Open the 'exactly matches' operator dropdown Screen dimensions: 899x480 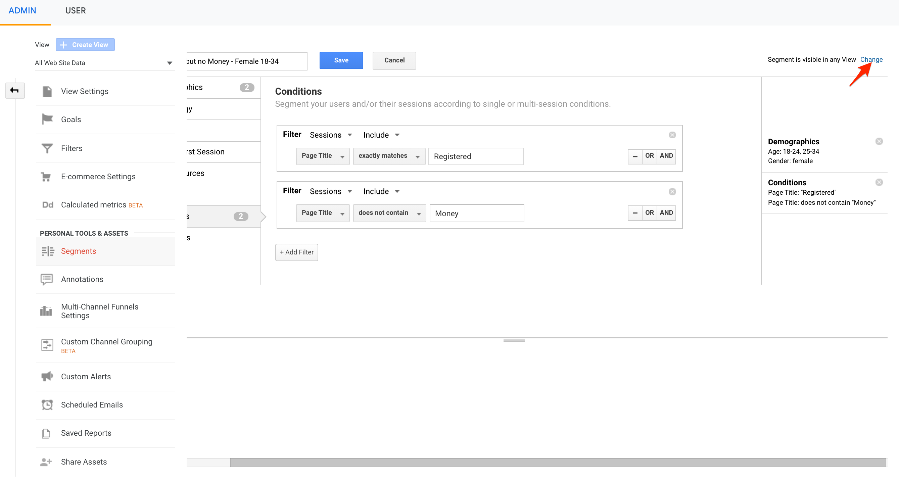[389, 156]
